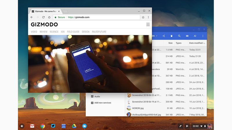
Task: Select Screenshot 2018-06-19 file row
Action: tap(166, 102)
